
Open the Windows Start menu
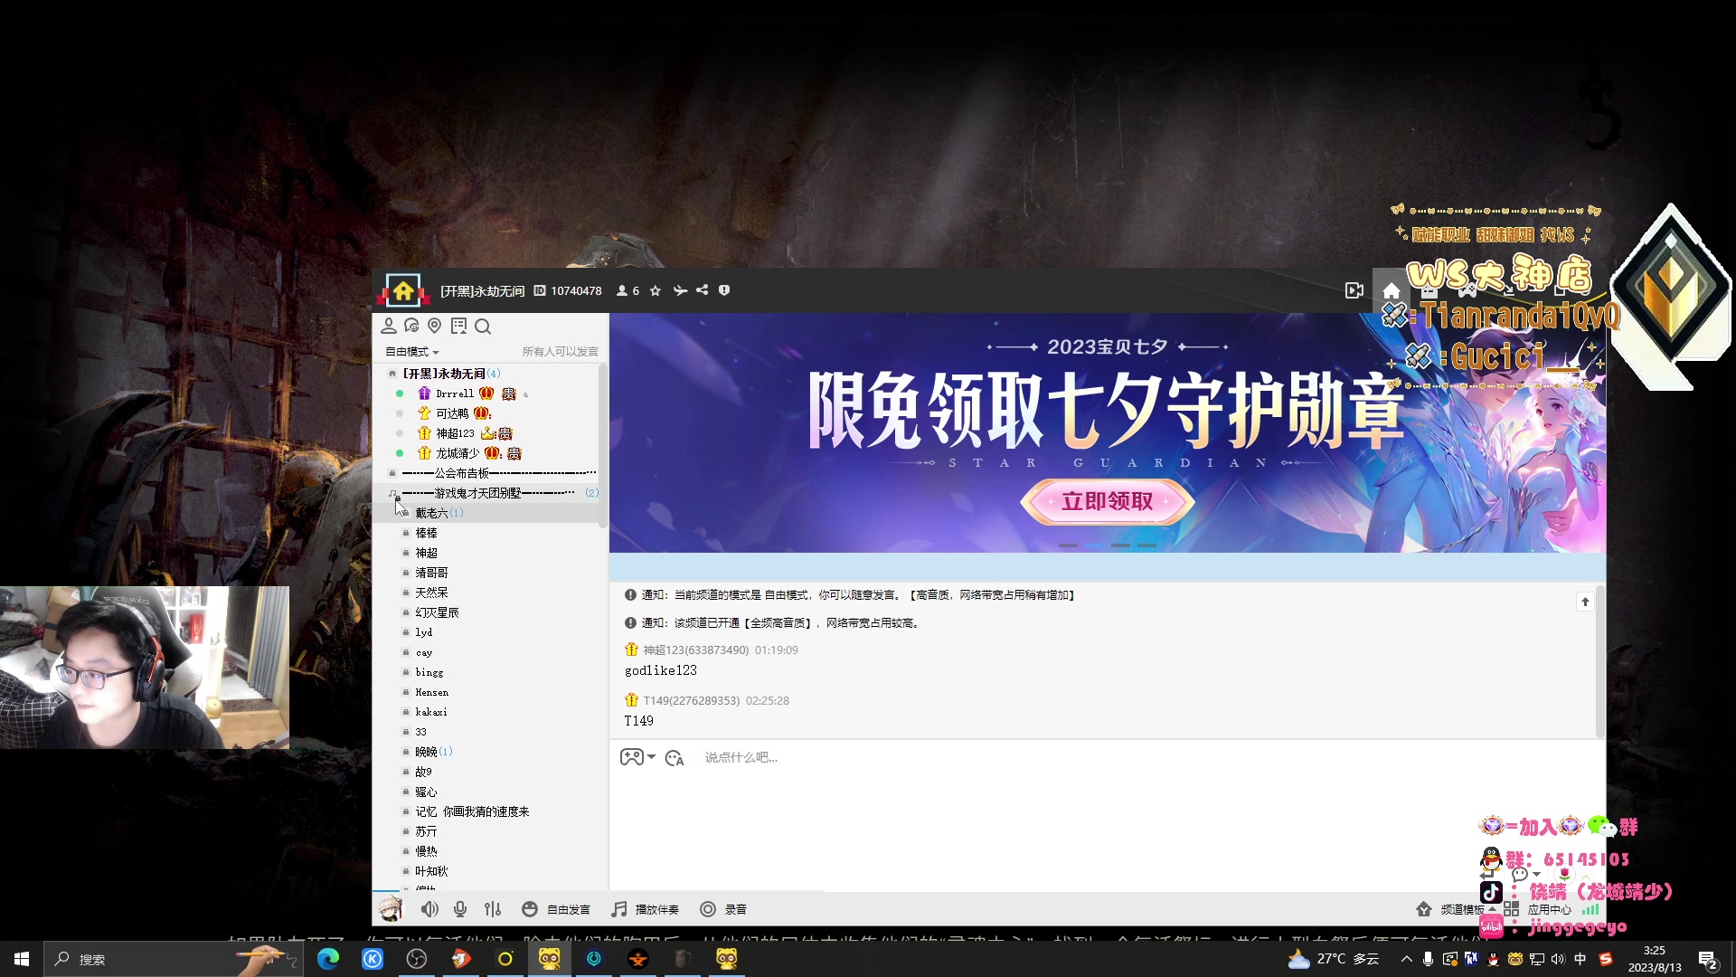pyautogui.click(x=22, y=959)
